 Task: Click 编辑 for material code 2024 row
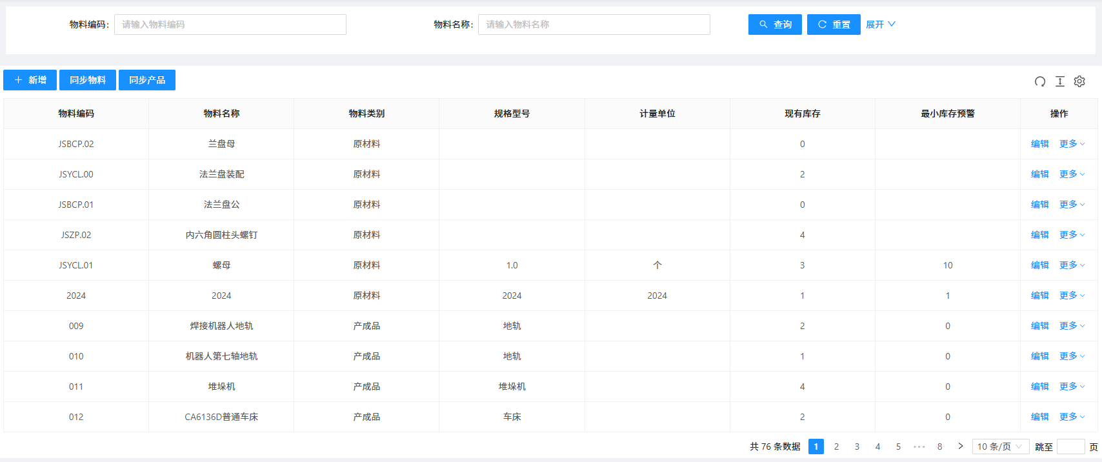coord(1040,296)
